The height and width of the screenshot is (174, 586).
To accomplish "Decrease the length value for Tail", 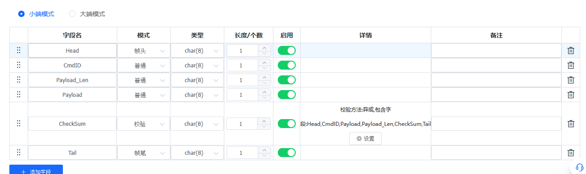I will (x=264, y=156).
